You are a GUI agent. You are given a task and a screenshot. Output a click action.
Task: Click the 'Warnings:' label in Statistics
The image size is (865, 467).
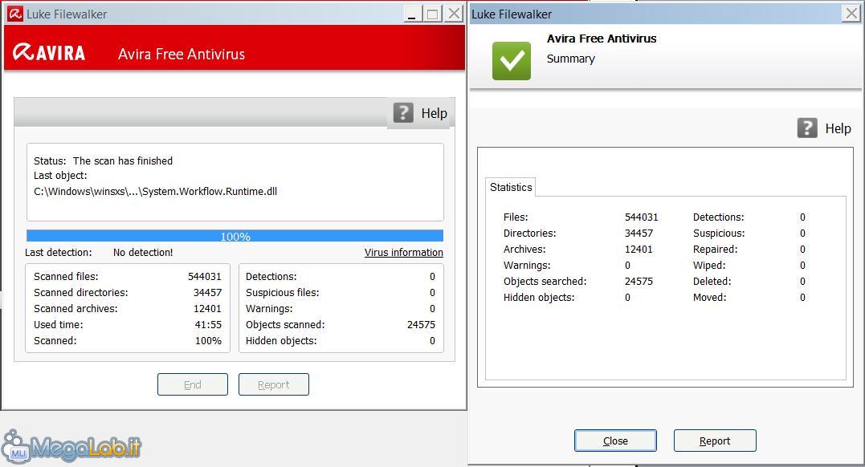tap(527, 266)
